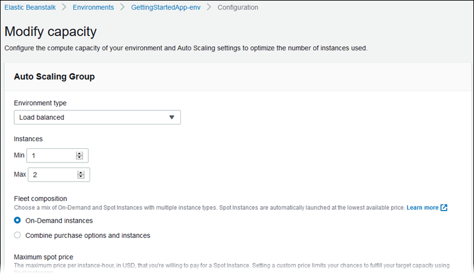Navigate to the Elastic Beanstalk breadcrumb
Screen dimensions: 474x274
(31, 8)
